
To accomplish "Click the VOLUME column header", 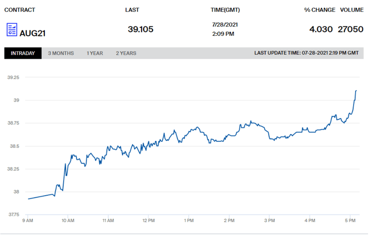I will pos(352,10).
